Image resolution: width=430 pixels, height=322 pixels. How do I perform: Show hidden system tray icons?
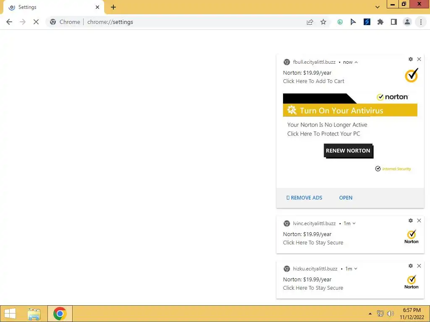pos(370,314)
